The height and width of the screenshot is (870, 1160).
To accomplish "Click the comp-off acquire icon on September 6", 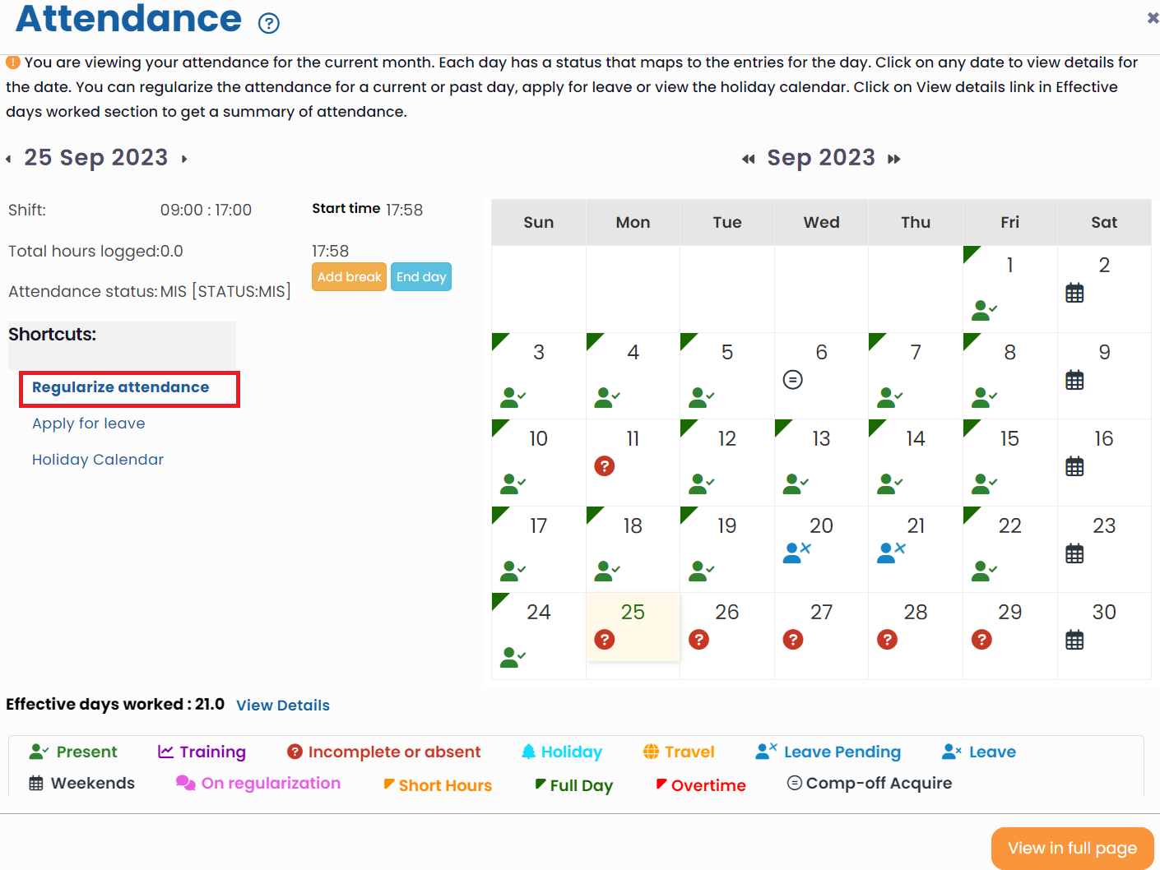I will (x=792, y=379).
